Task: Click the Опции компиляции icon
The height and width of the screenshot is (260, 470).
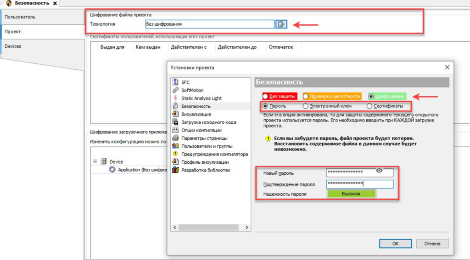Action: coord(175,130)
